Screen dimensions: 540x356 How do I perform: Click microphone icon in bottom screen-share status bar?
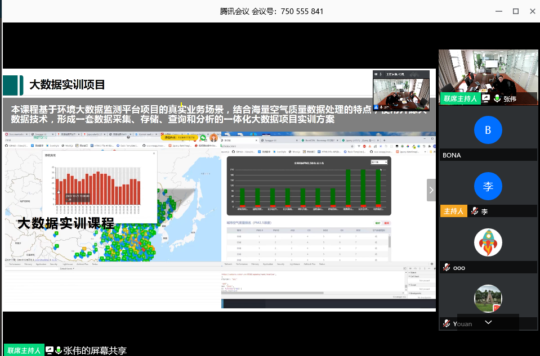(x=59, y=350)
